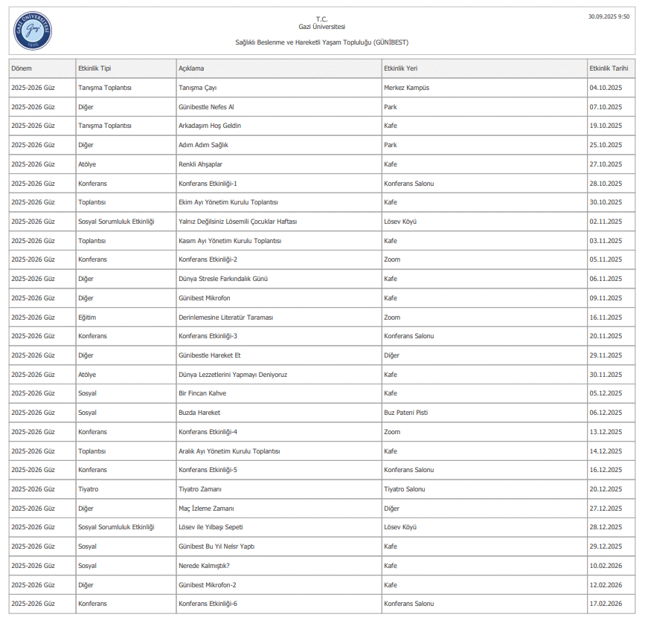Select the Eğitim event type cell
Image resolution: width=645 pixels, height=623 pixels.
coord(87,317)
